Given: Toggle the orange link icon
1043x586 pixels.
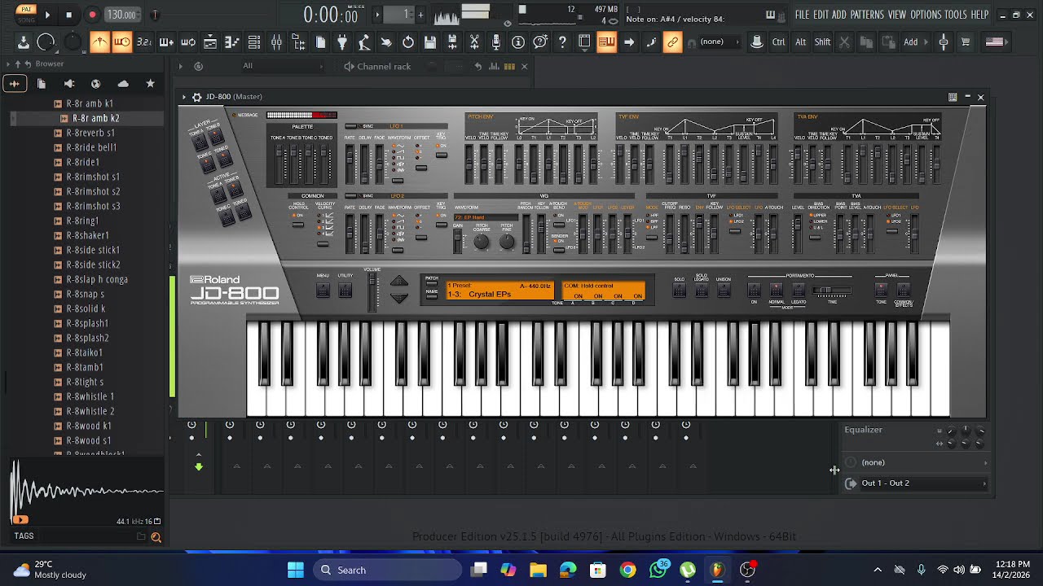Looking at the screenshot, I should 672,42.
